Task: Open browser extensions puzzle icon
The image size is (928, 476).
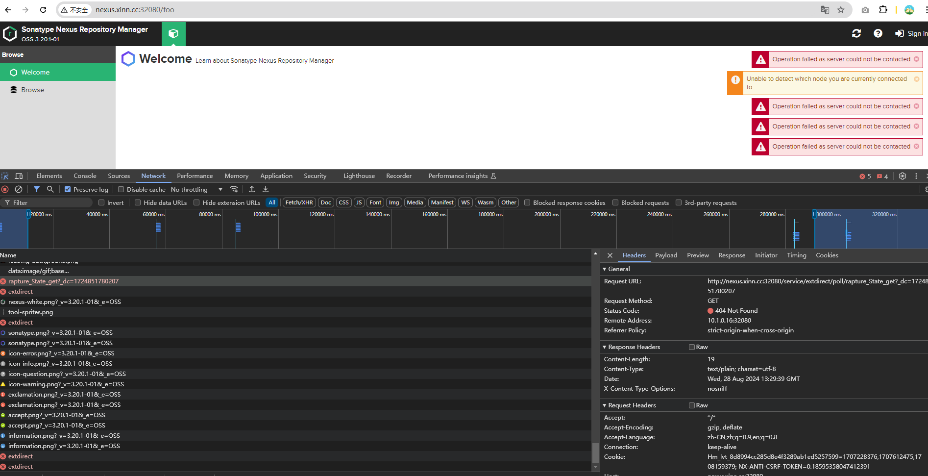Action: coord(883,10)
